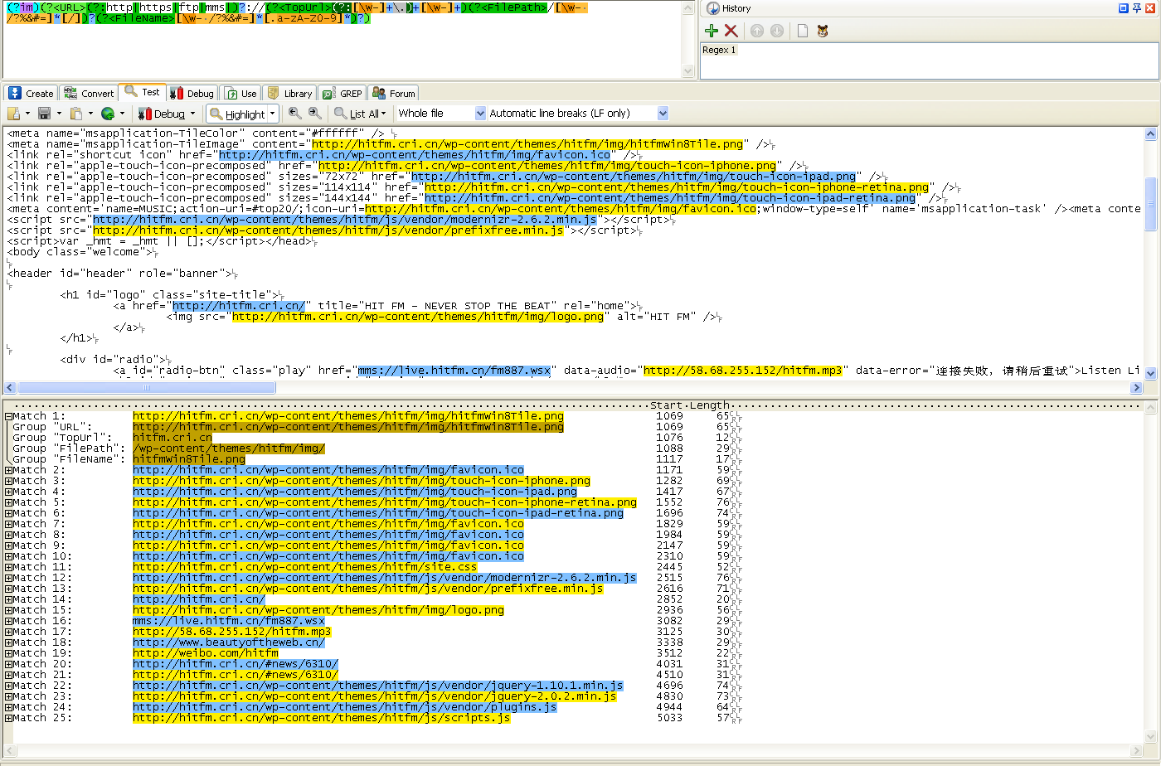The height and width of the screenshot is (766, 1161).
Task: Open the Automatic line breaks dropdown
Action: [663, 114]
